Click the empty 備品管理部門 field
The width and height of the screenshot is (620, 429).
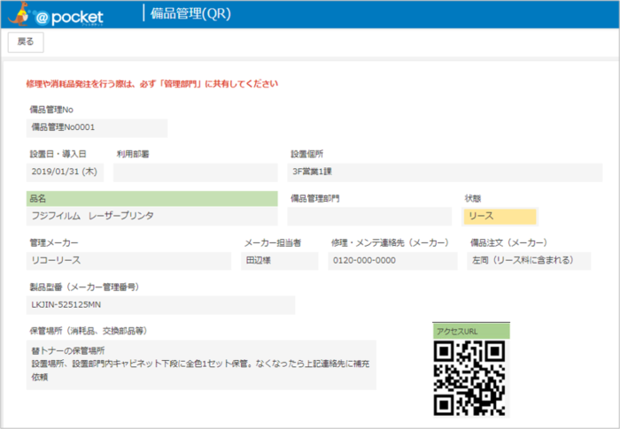click(369, 216)
